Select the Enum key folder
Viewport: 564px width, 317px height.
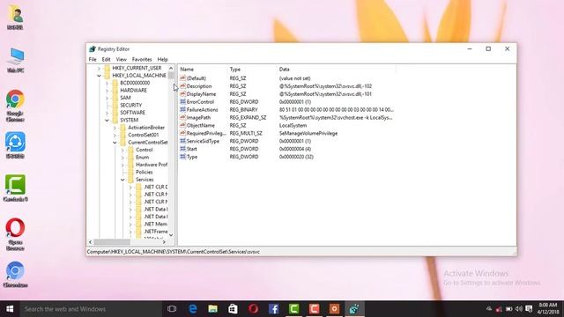click(143, 157)
